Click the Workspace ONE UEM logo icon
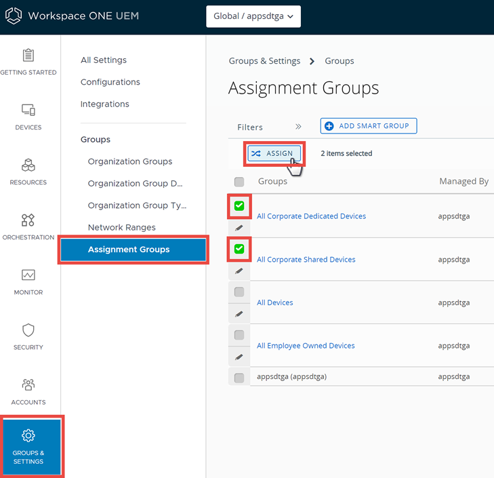Image resolution: width=494 pixels, height=478 pixels. pos(14,16)
